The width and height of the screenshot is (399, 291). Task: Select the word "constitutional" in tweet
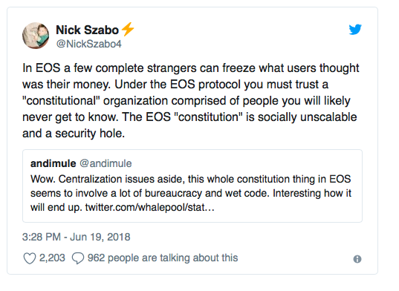pos(61,101)
